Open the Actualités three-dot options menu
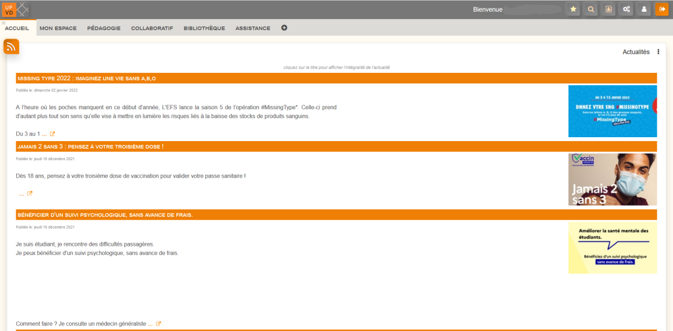The image size is (673, 331). click(x=658, y=52)
